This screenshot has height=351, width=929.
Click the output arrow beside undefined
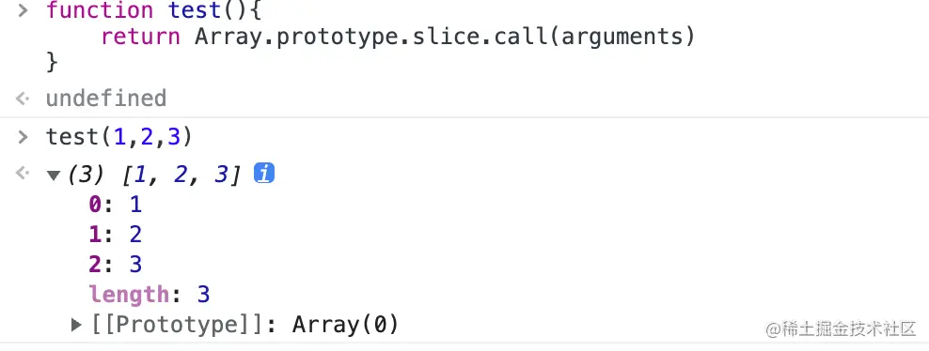coord(23,99)
